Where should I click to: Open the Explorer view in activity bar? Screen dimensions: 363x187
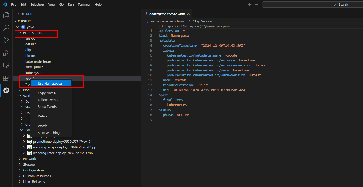pyautogui.click(x=6, y=15)
